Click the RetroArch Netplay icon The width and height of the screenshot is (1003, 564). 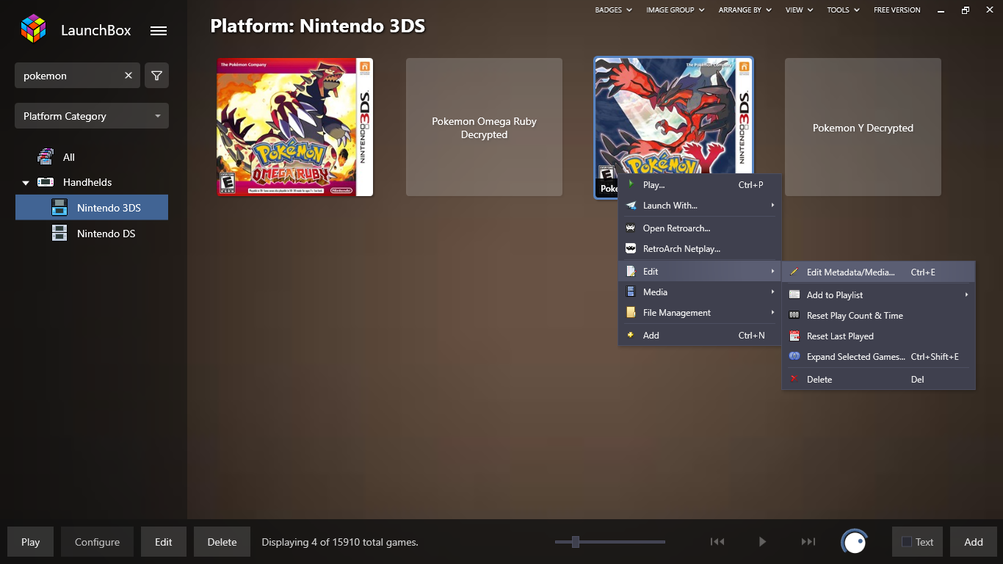click(631, 248)
